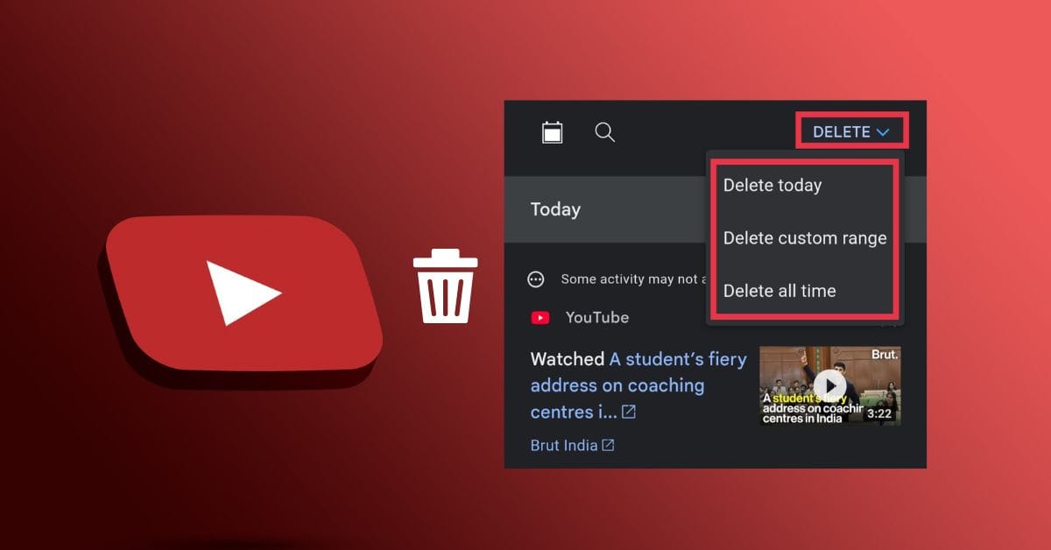
Task: Click the 'Today' section header
Action: pos(555,209)
